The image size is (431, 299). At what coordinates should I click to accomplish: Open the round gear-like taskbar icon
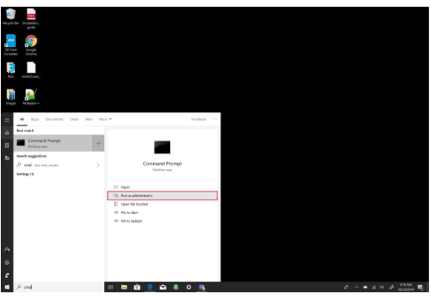(189, 287)
